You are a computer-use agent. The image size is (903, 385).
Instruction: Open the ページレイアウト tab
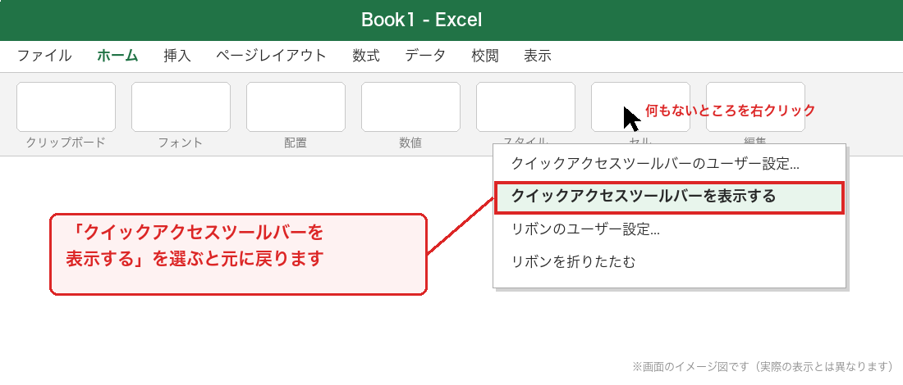coord(271,56)
